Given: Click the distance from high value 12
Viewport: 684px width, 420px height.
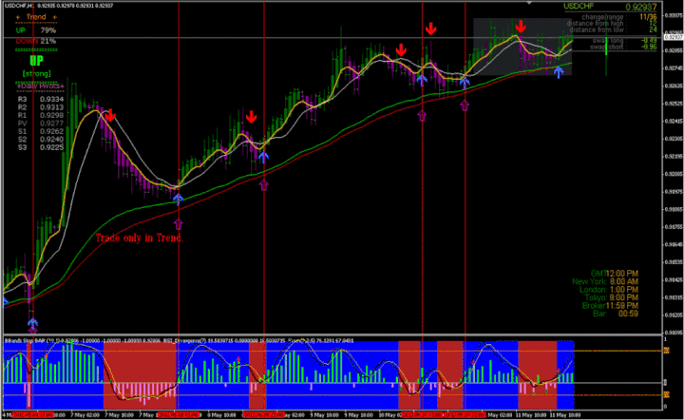Looking at the screenshot, I should [653, 23].
